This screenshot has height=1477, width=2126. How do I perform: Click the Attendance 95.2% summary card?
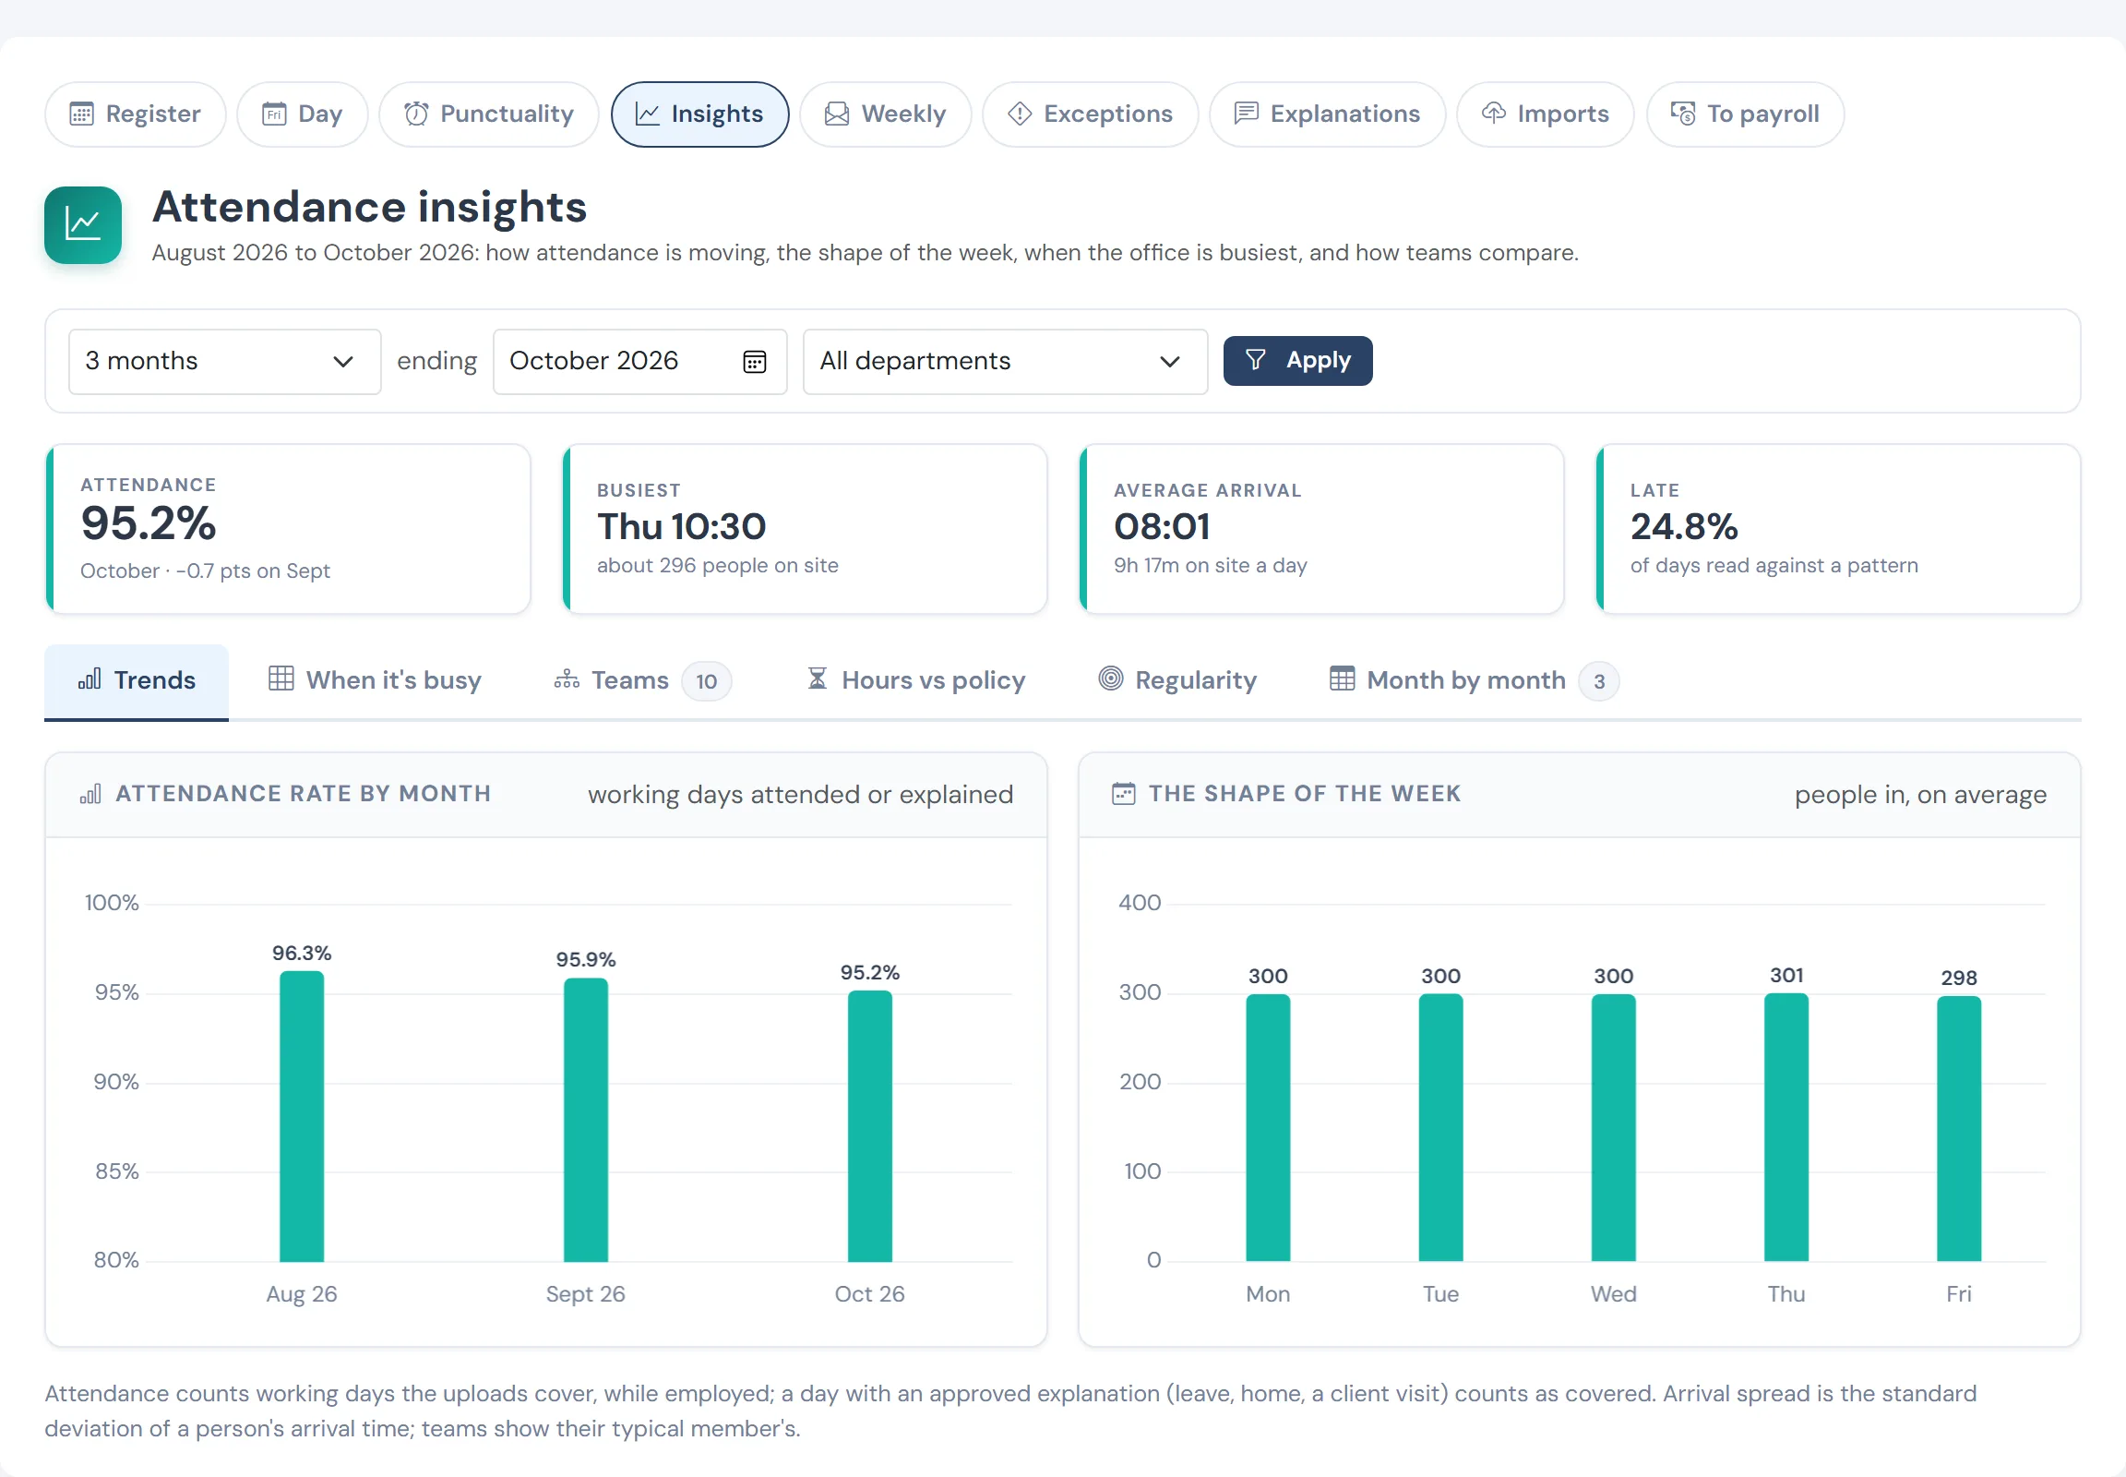tap(288, 529)
